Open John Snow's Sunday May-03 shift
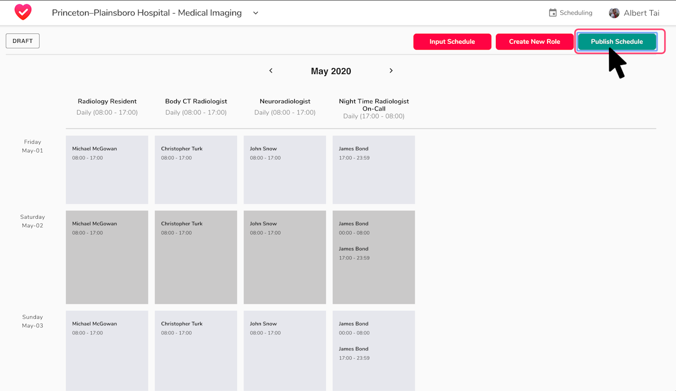This screenshot has width=676, height=391. (x=285, y=350)
